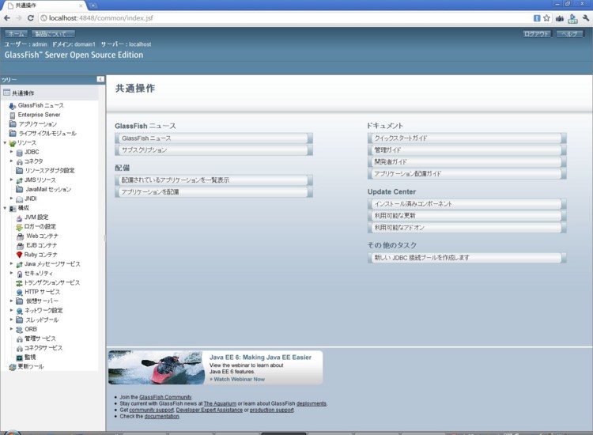Open the クイックスタートガイド document

tap(466, 138)
